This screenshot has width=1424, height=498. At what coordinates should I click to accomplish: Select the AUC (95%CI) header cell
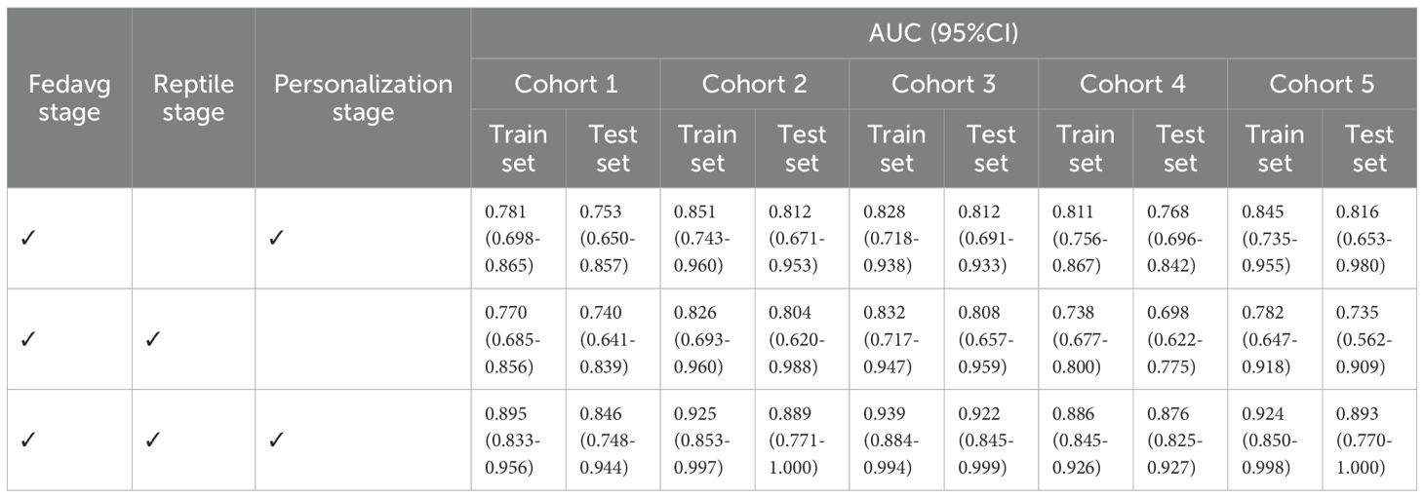943,33
